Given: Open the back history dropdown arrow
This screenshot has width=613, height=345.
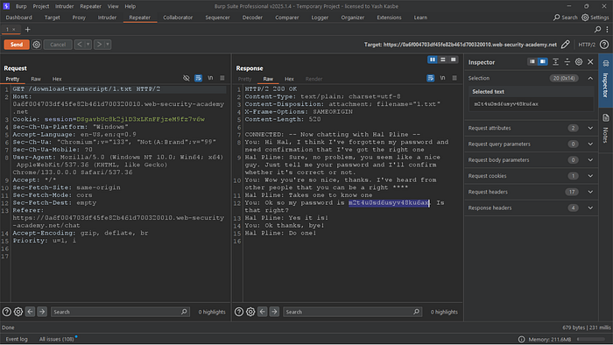Looking at the screenshot, I should point(88,45).
